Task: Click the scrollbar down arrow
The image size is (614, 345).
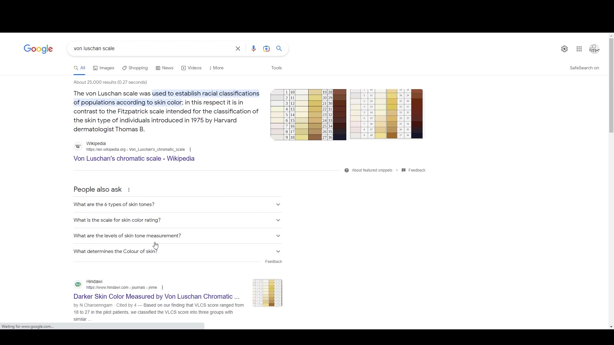Action: click(x=611, y=327)
